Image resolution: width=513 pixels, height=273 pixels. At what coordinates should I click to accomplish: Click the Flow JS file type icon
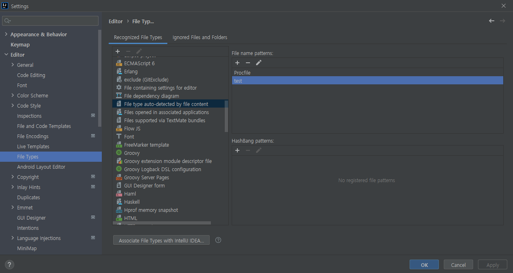[x=119, y=129]
